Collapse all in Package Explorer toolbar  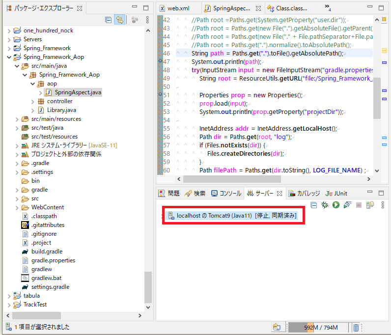tap(108, 20)
